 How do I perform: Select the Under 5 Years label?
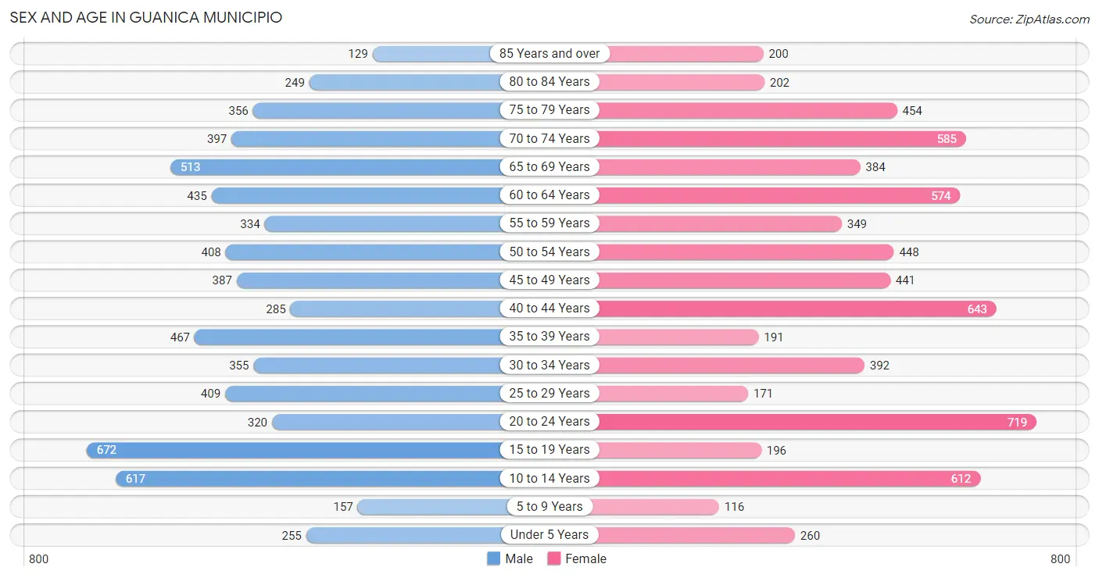549,535
